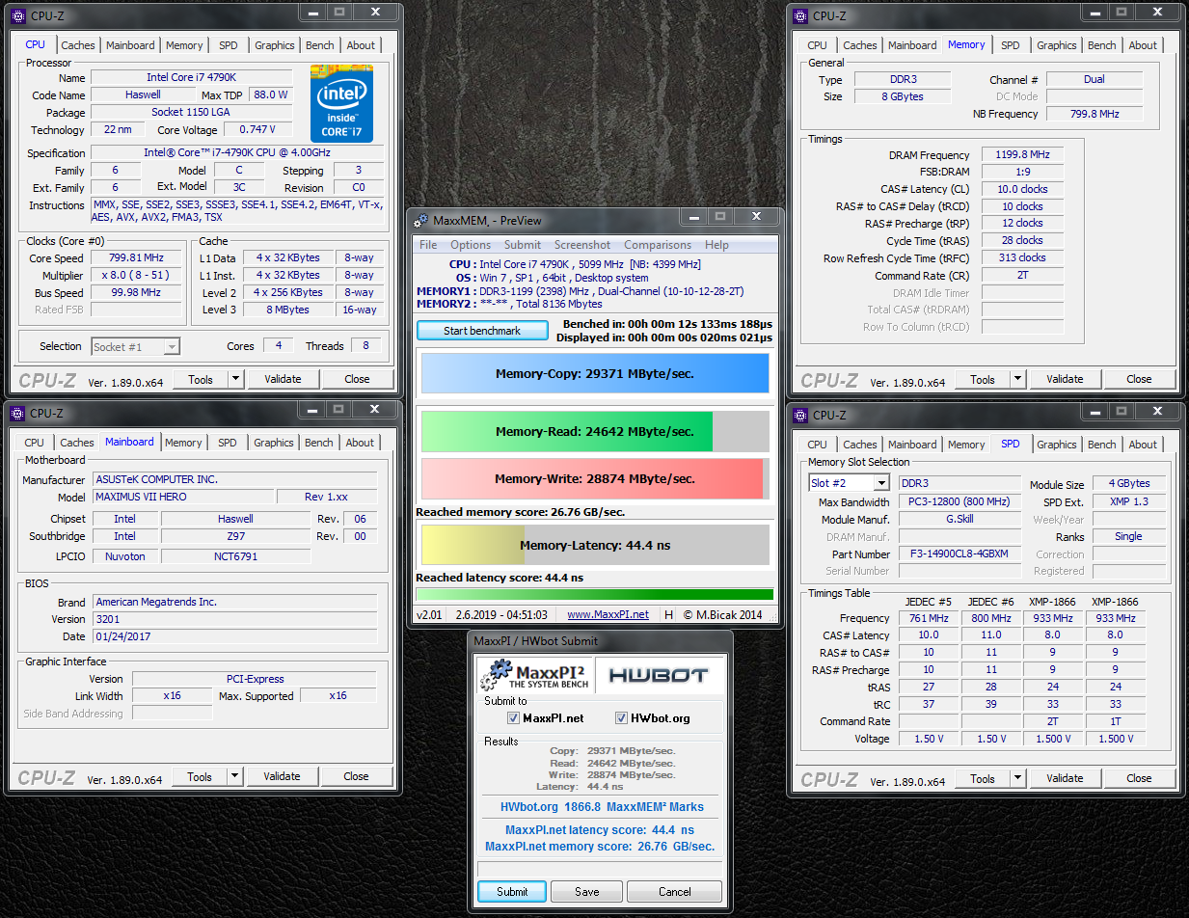Click the F3-14900CL8-4GBXM part number field

tap(959, 554)
